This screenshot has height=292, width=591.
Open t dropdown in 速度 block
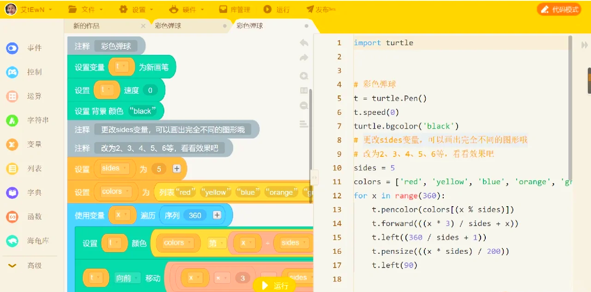(107, 89)
